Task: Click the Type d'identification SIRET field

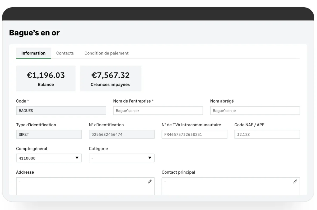Action: (x=49, y=134)
